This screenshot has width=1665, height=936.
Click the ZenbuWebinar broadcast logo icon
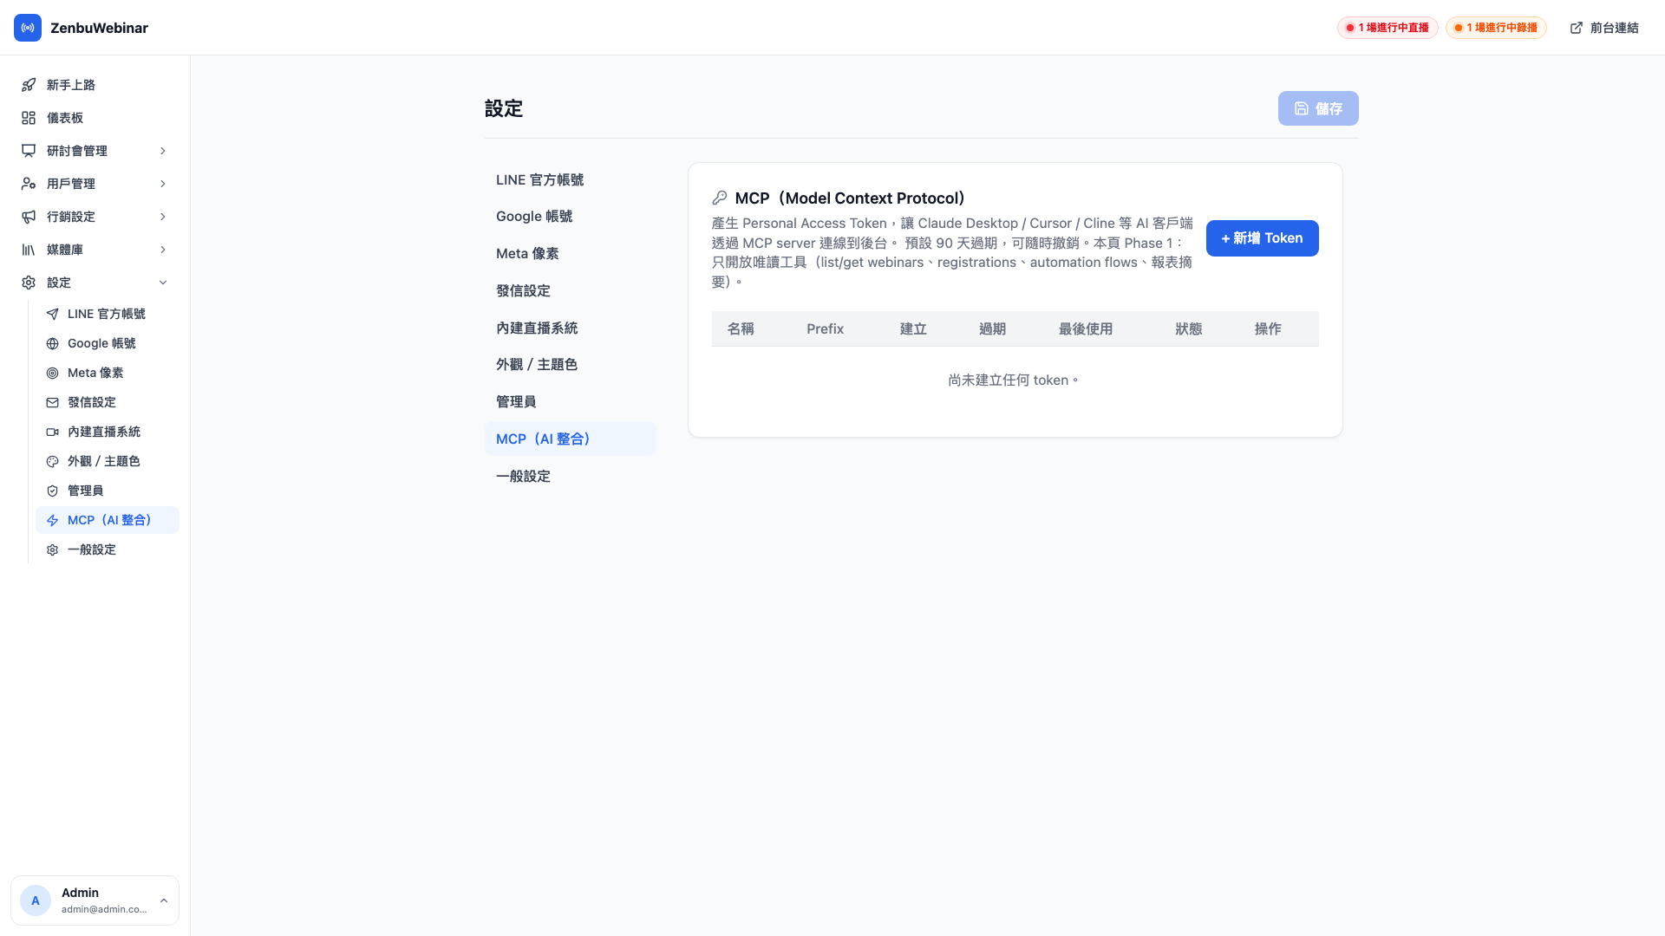[x=28, y=28]
